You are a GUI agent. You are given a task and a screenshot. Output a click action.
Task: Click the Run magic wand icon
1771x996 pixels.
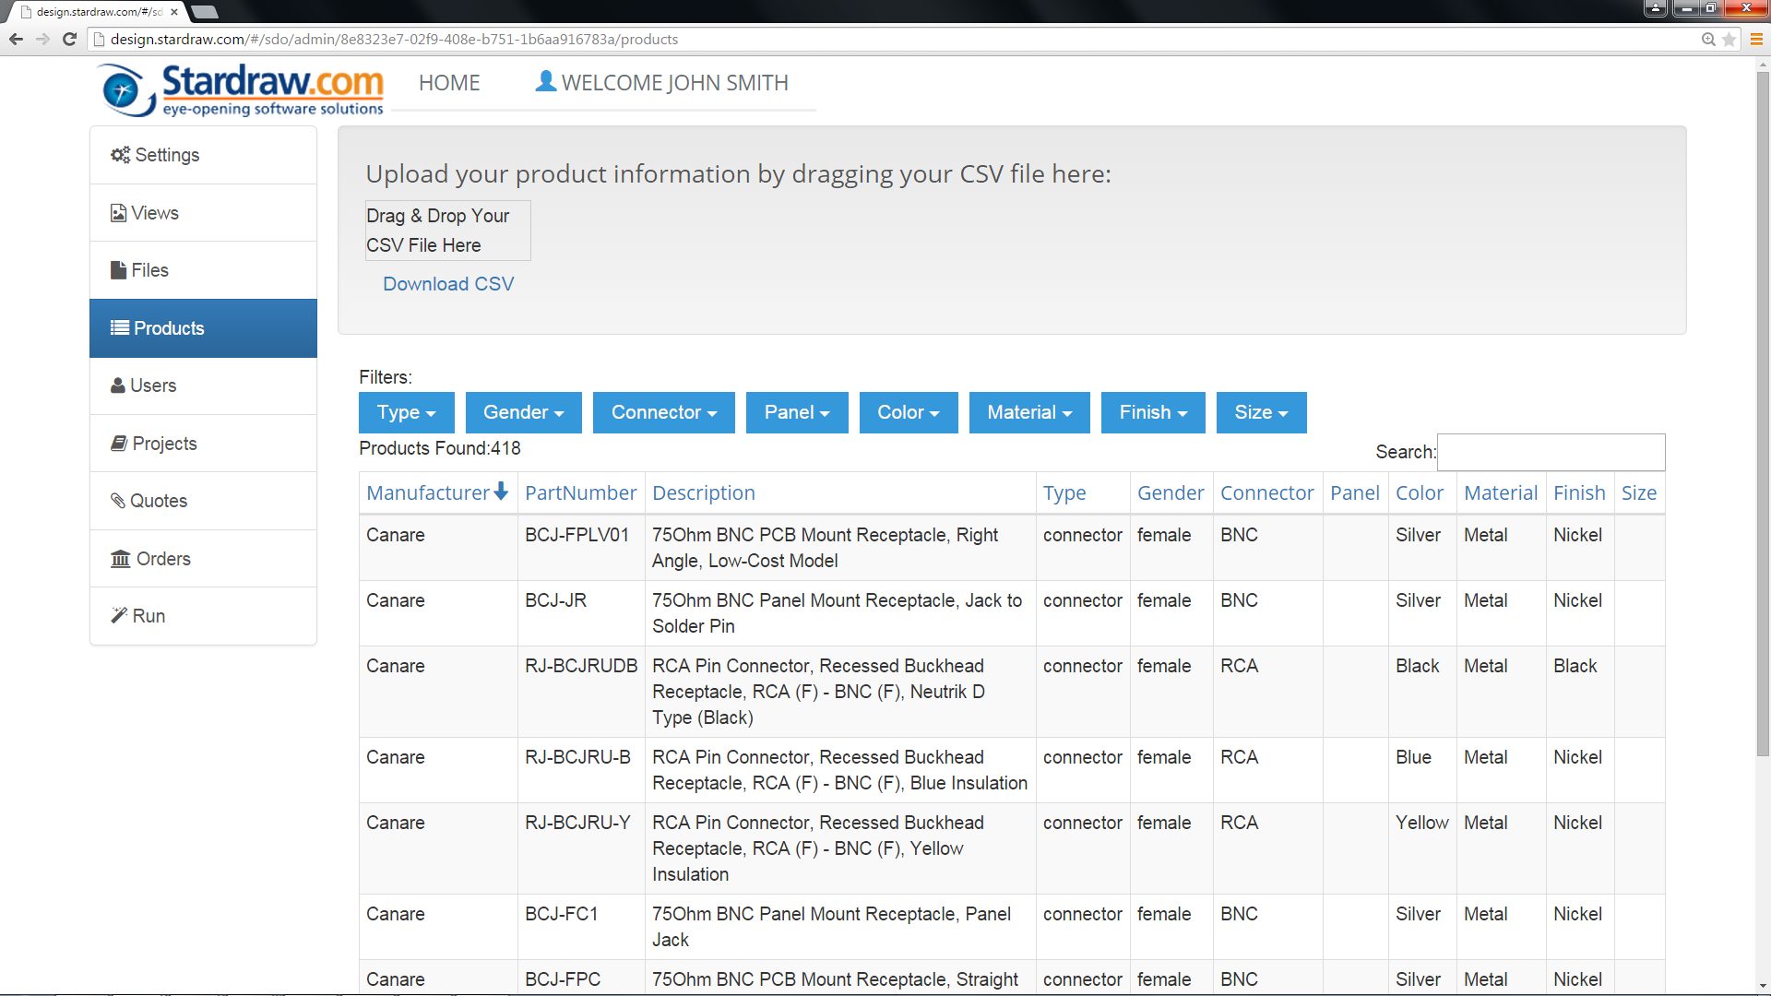(x=119, y=616)
